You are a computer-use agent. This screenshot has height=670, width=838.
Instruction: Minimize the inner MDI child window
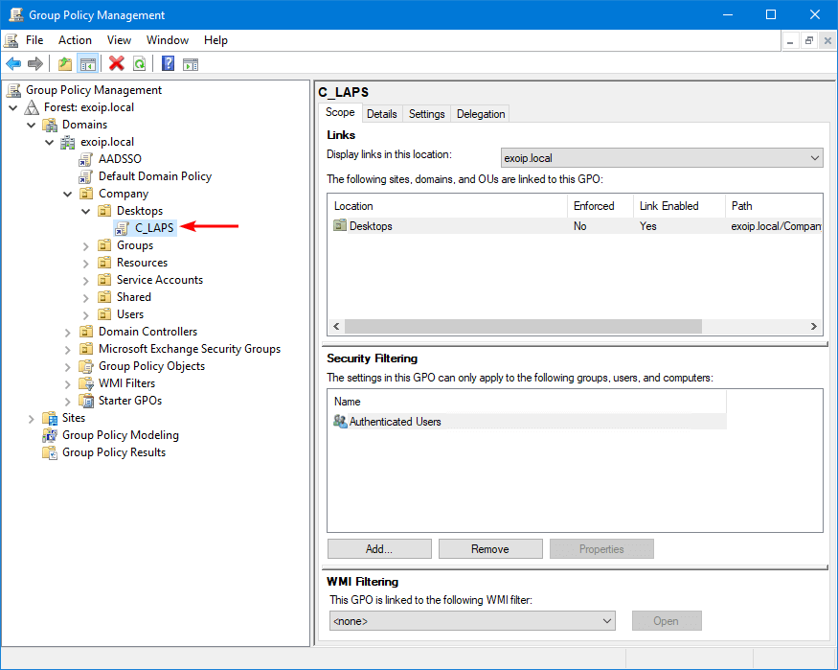790,40
